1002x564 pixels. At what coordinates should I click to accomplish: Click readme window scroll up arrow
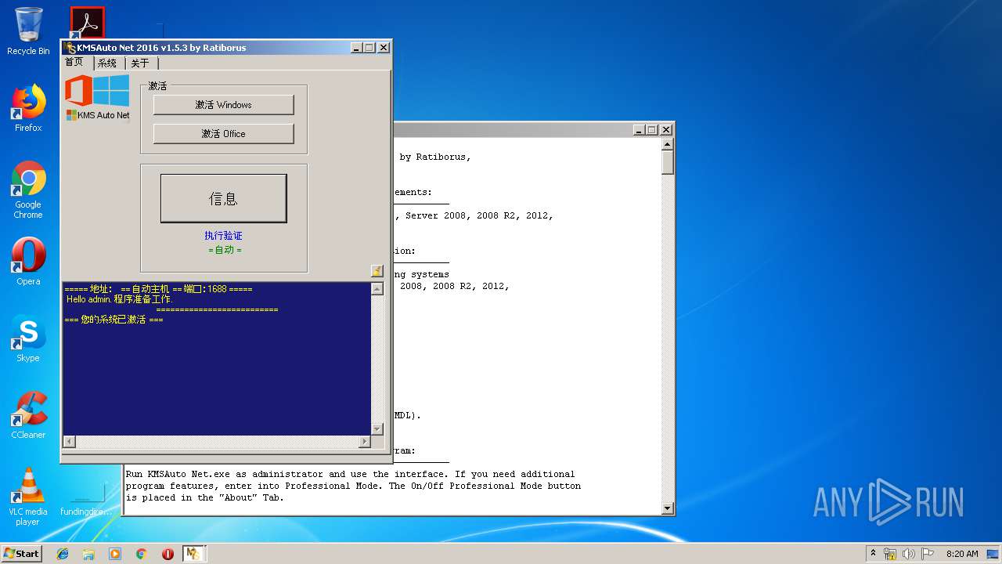pyautogui.click(x=668, y=144)
